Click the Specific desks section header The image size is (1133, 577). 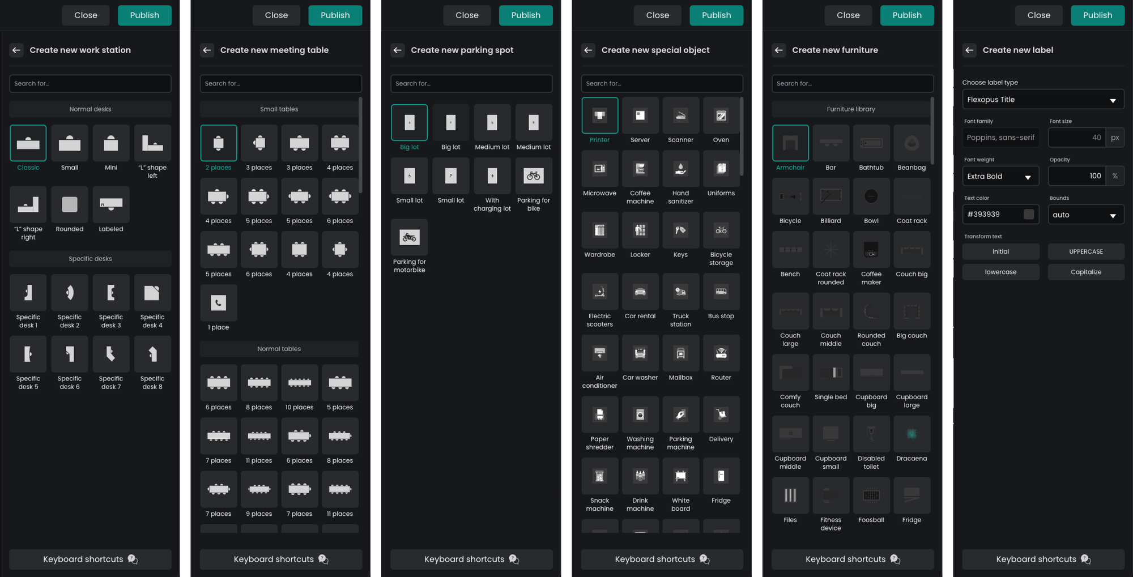(x=90, y=259)
